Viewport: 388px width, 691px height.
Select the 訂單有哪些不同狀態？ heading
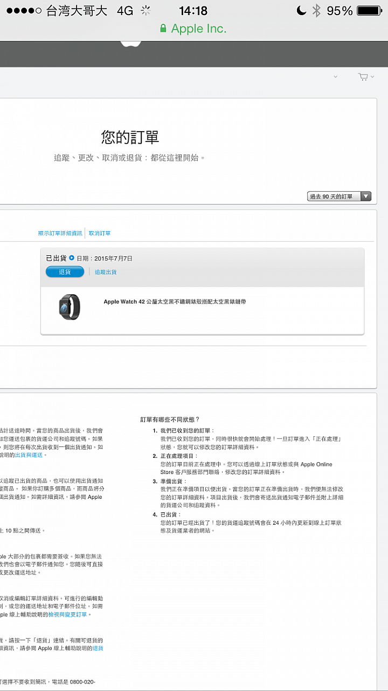coord(170,419)
